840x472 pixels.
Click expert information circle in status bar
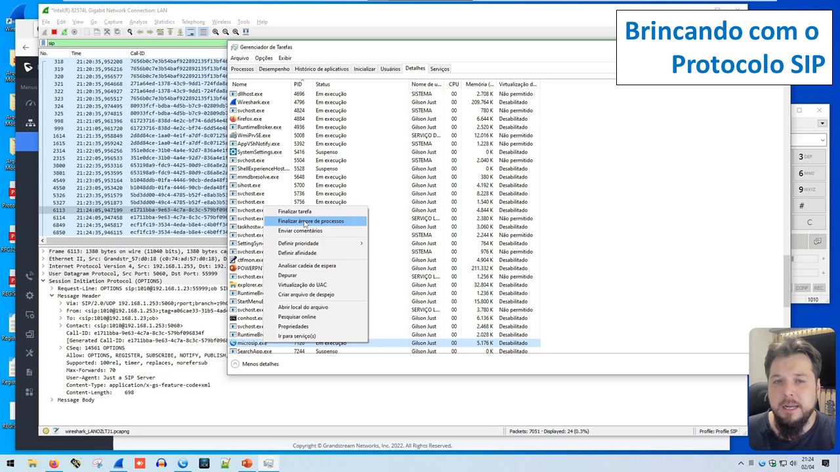point(46,431)
